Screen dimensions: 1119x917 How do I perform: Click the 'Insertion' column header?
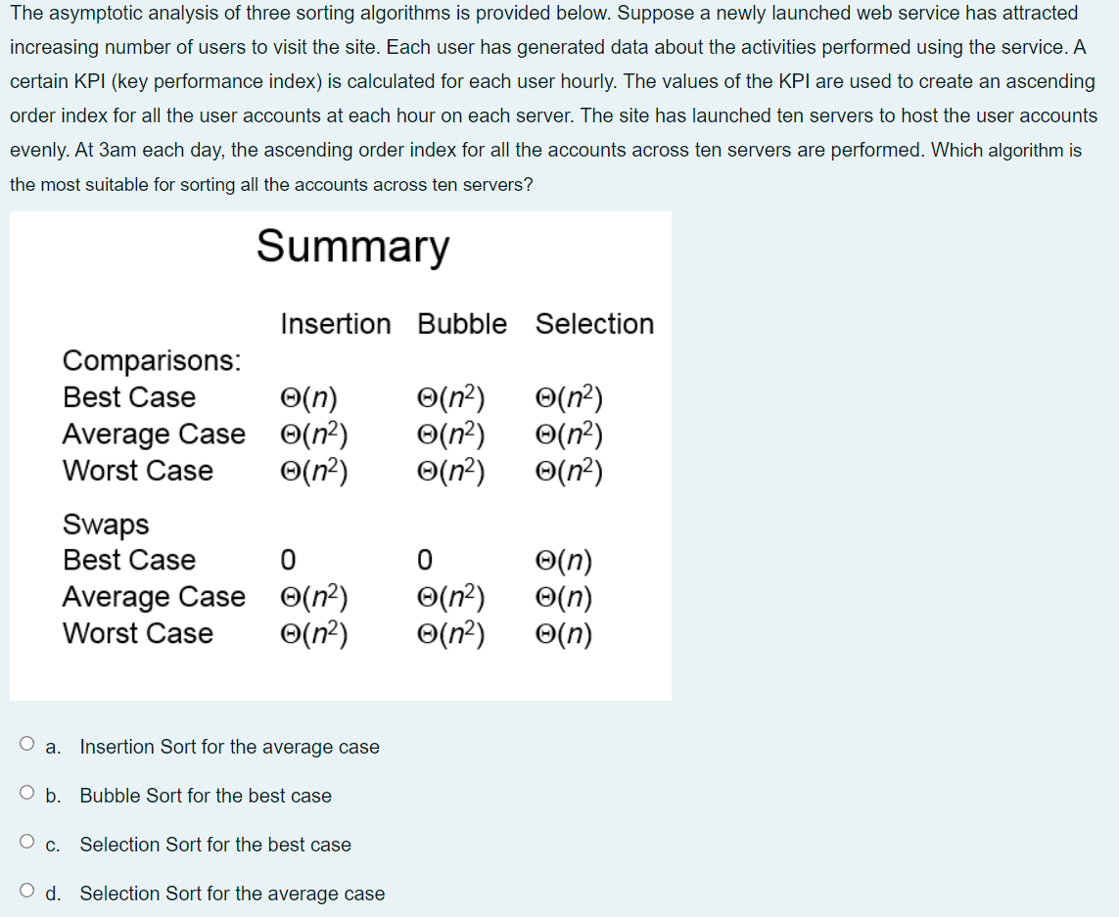pyautogui.click(x=336, y=324)
